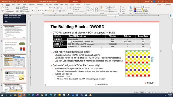
Task: Apply Underline formatting
Action: (x=36, y=11)
